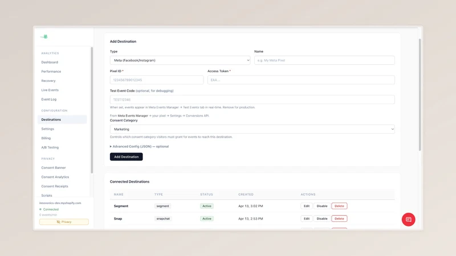Click the Active status badge for Segment

point(207,206)
